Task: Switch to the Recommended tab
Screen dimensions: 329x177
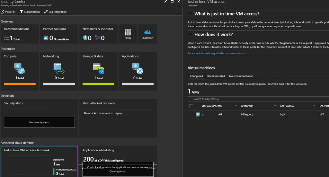Action: [216, 76]
